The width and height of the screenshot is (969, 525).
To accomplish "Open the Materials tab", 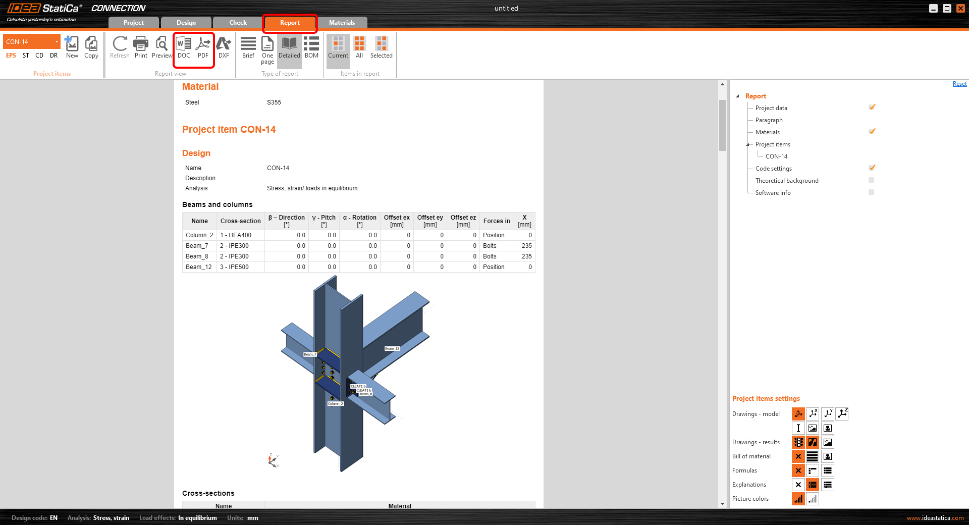I will (342, 23).
